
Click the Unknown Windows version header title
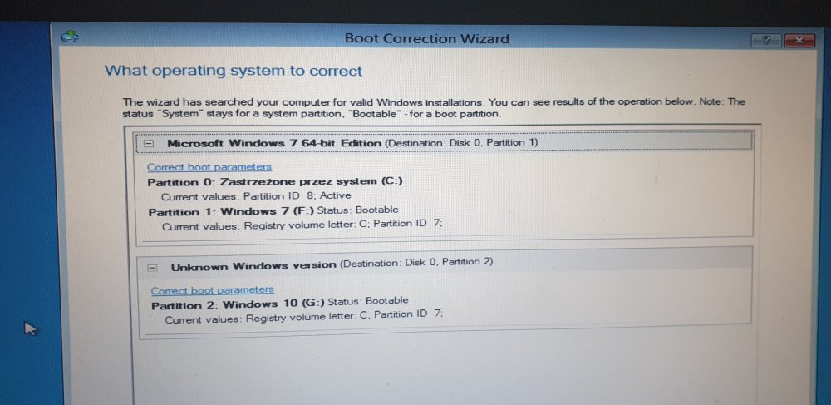coord(253,266)
